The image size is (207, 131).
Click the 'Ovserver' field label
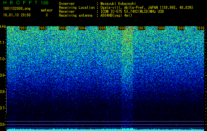[67, 4]
